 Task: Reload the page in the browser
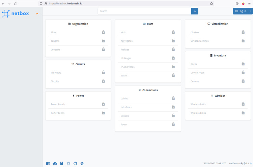(15, 3)
